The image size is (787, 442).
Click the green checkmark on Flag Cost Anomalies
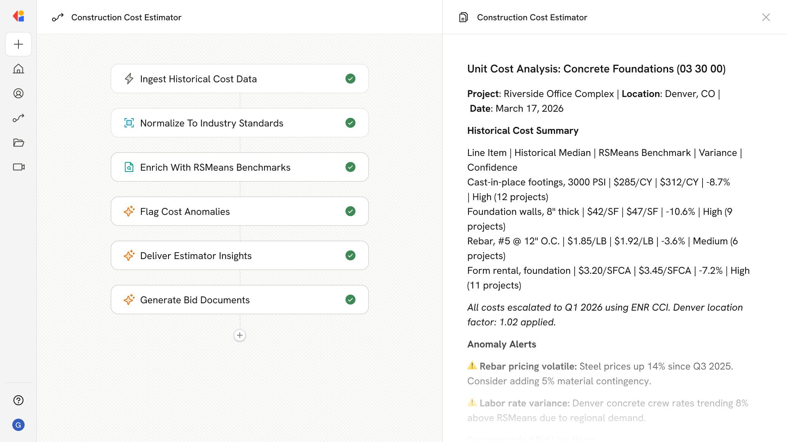[x=350, y=211]
